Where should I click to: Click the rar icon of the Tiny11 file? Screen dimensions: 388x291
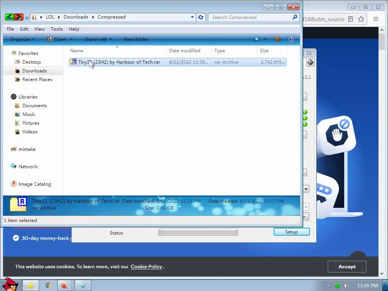[74, 62]
